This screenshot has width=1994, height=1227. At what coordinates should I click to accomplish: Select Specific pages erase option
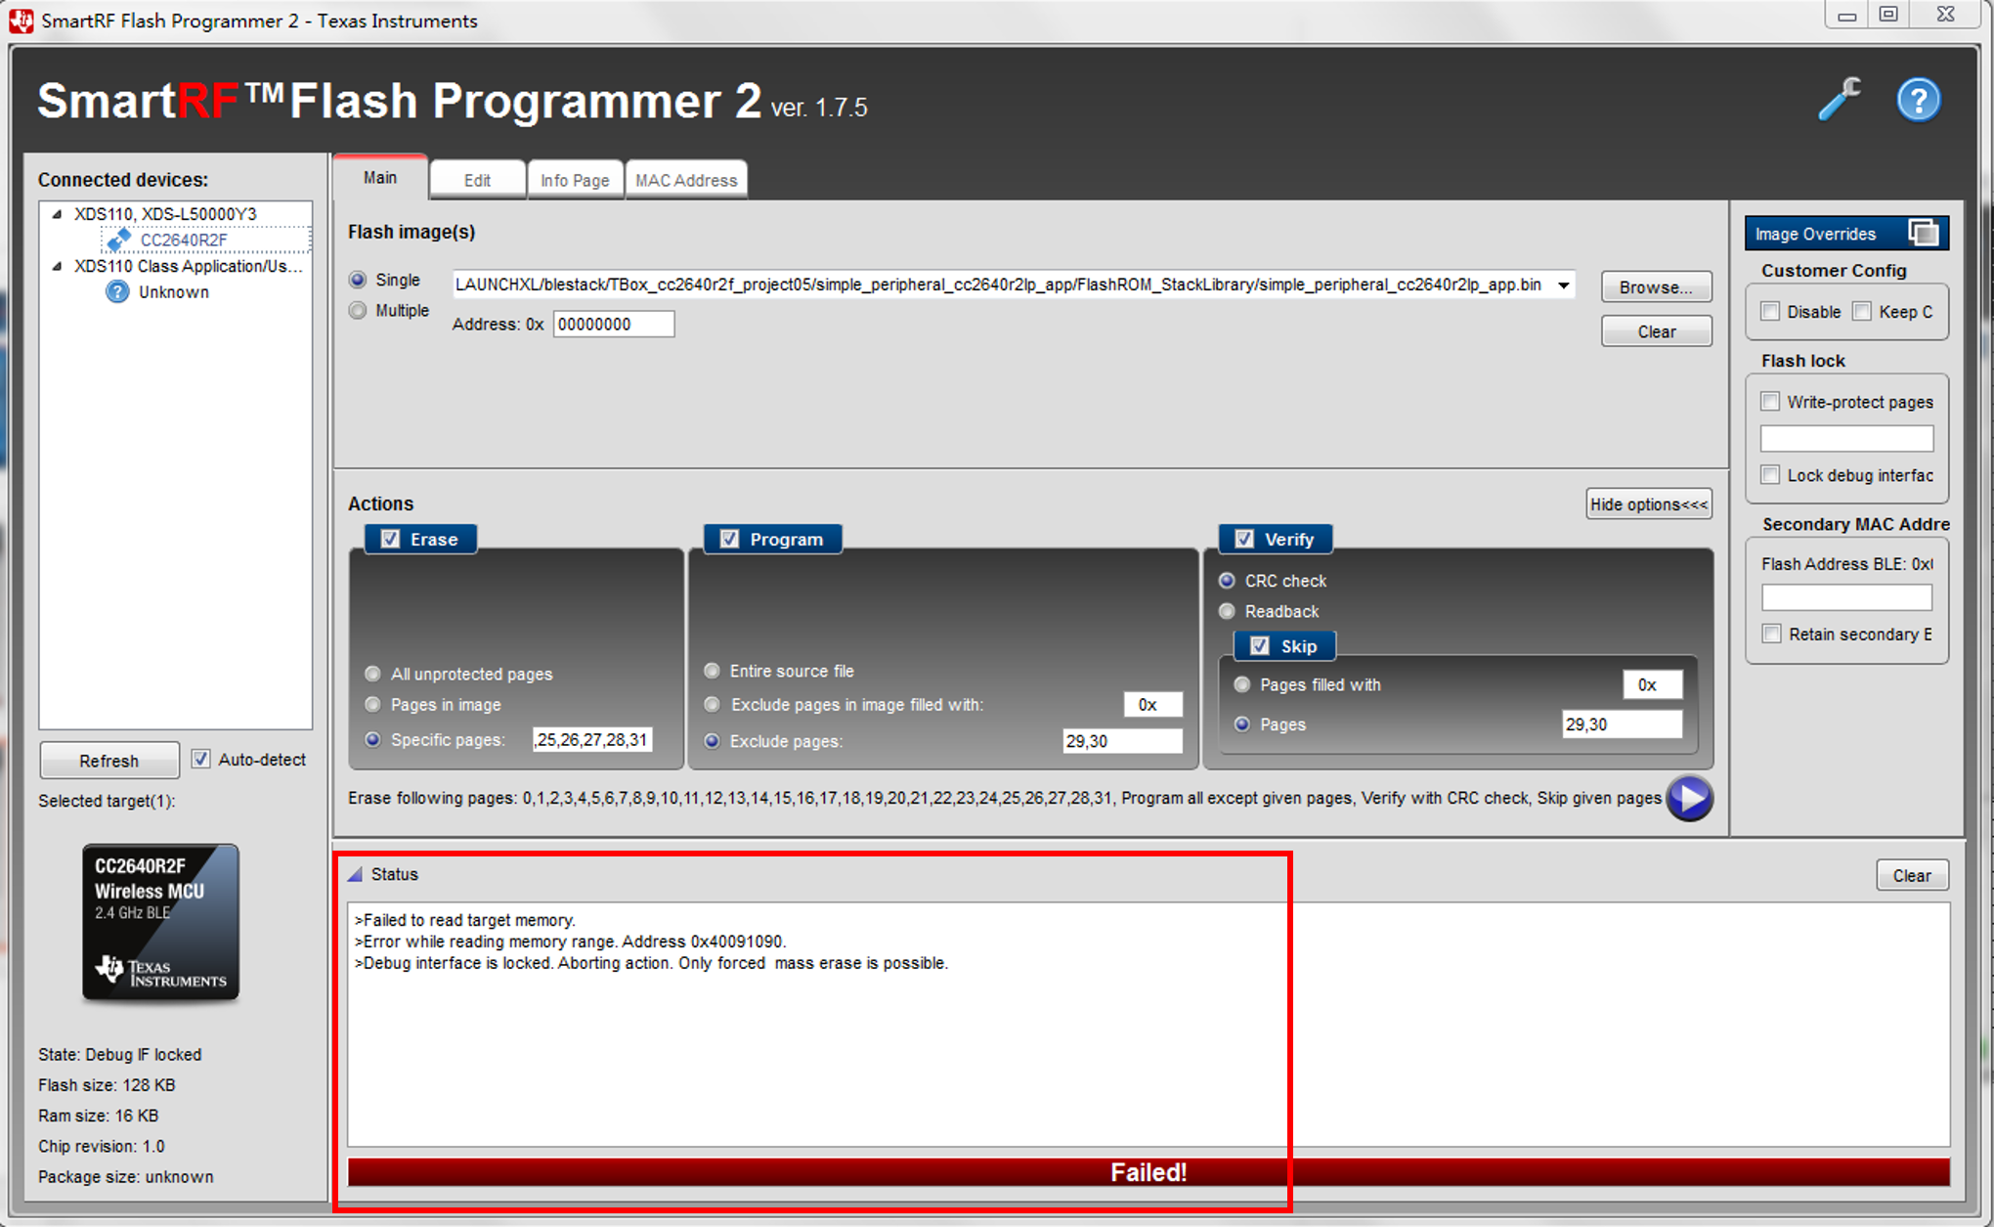coord(372,739)
